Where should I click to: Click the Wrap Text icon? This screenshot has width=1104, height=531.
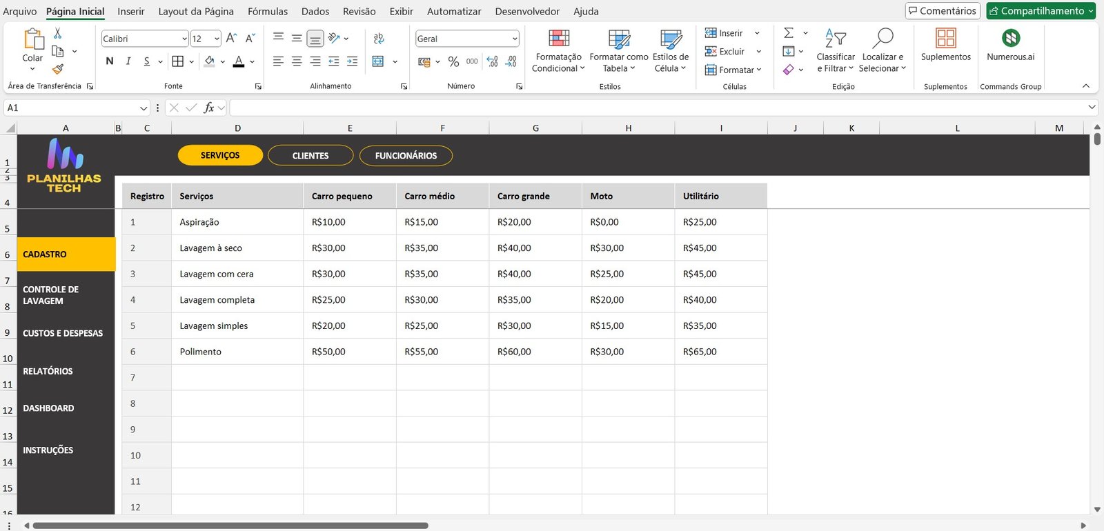pos(379,39)
